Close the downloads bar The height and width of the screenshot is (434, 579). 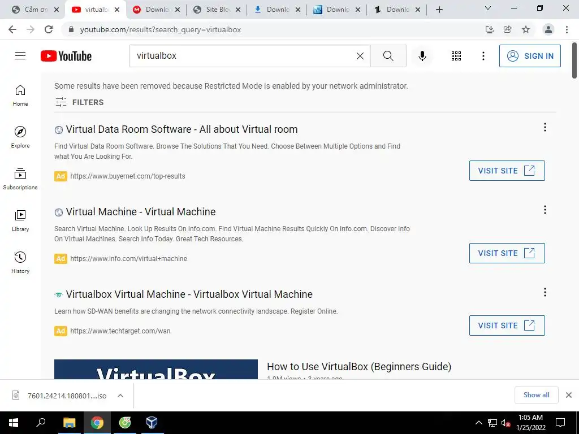pyautogui.click(x=569, y=395)
